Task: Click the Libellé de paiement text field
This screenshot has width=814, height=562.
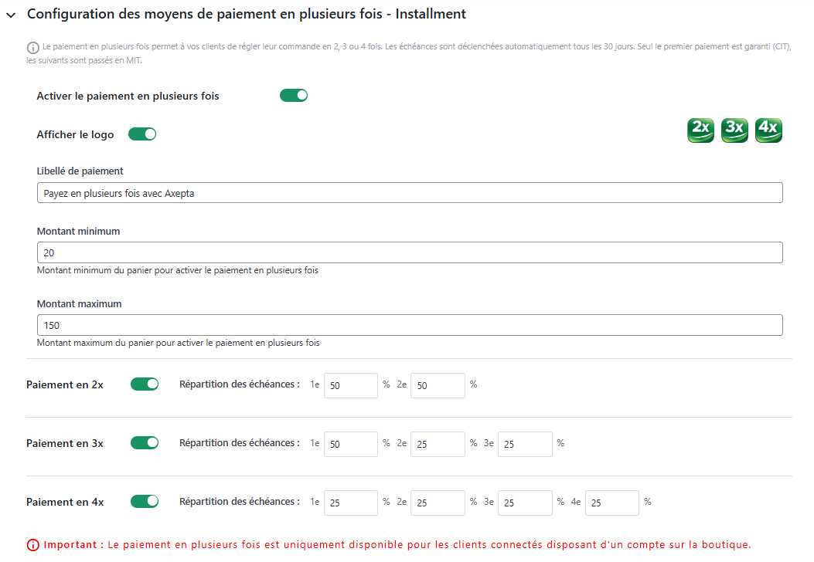Action: pos(410,193)
